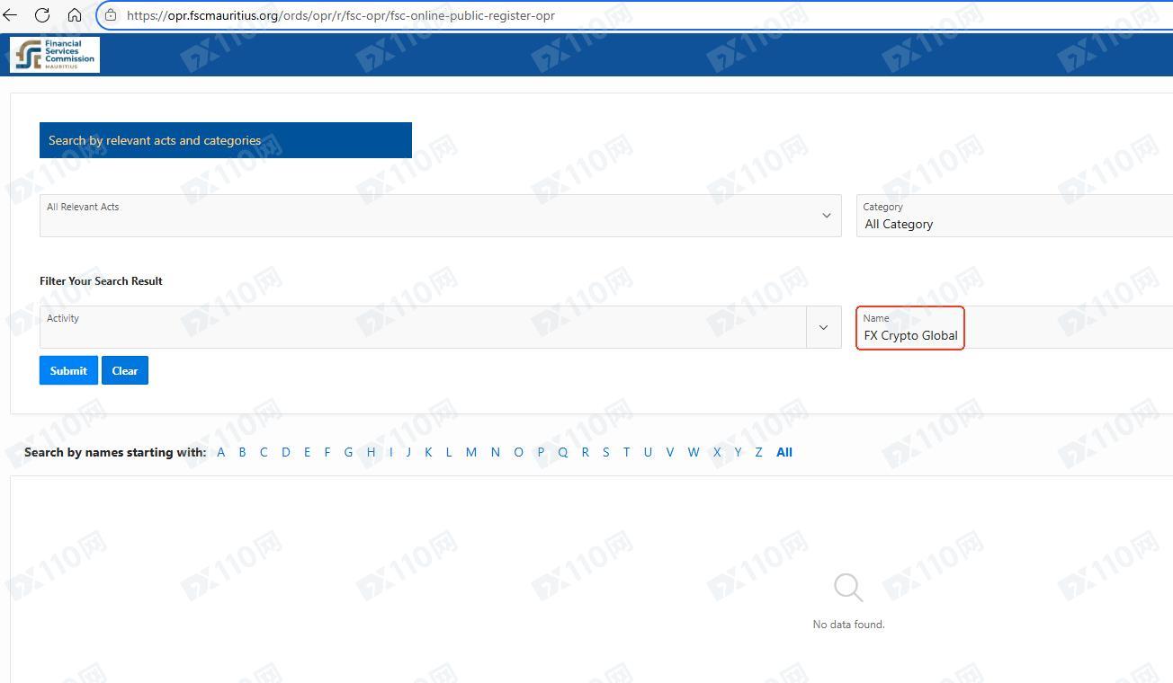Filter names starting with F
Screen dimensions: 1173x683
point(327,452)
